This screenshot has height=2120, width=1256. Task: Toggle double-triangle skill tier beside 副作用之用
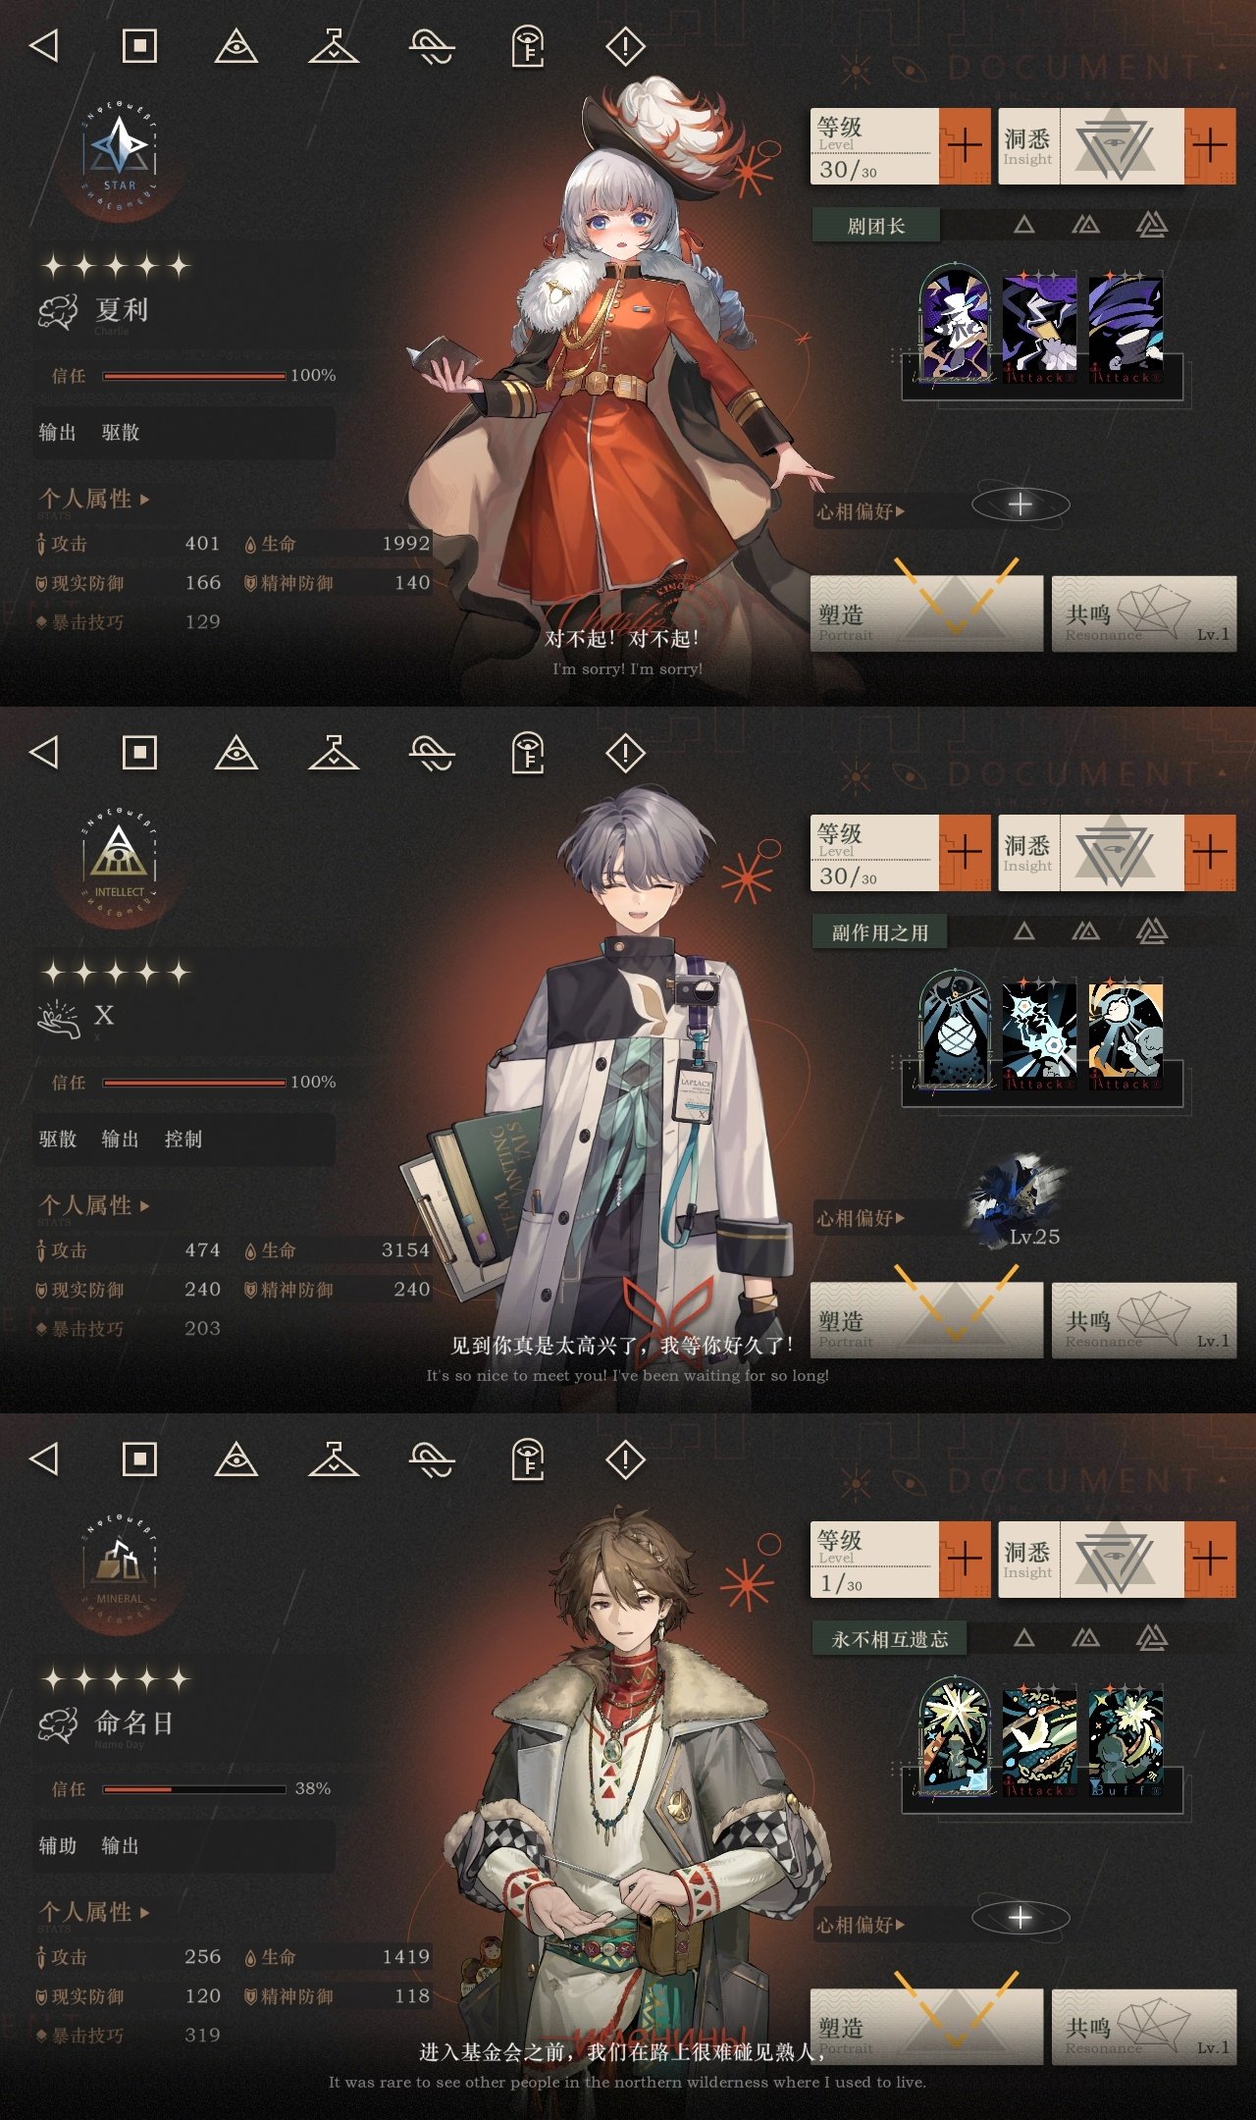pos(1085,931)
